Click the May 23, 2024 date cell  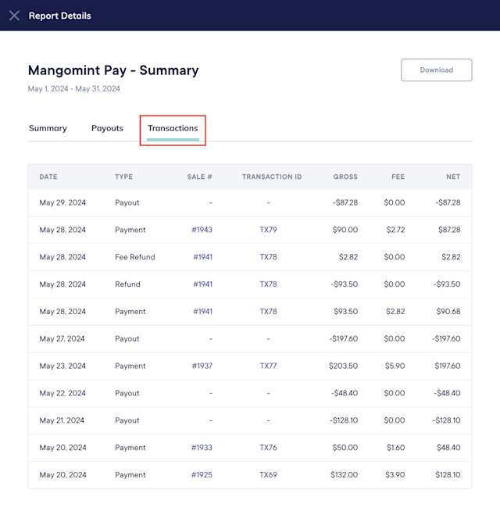(62, 366)
